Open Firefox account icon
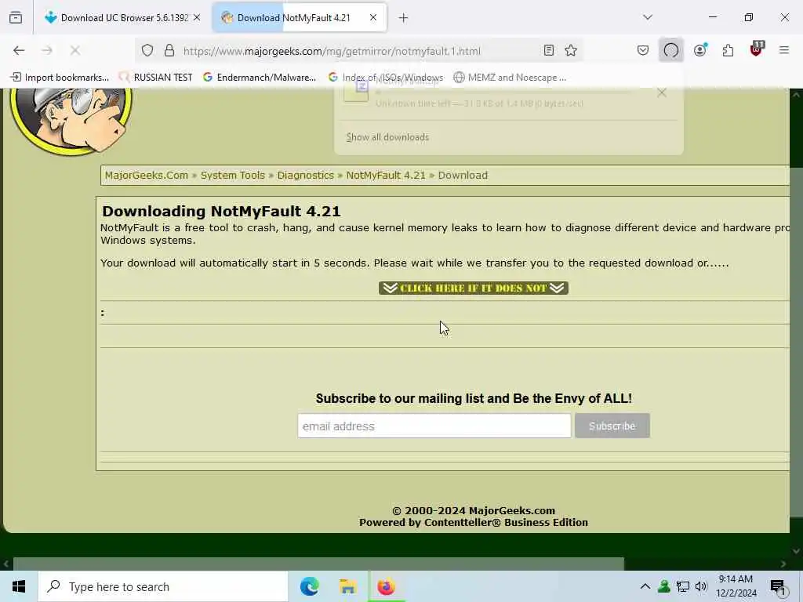Image resolution: width=803 pixels, height=602 pixels. pos(700,50)
